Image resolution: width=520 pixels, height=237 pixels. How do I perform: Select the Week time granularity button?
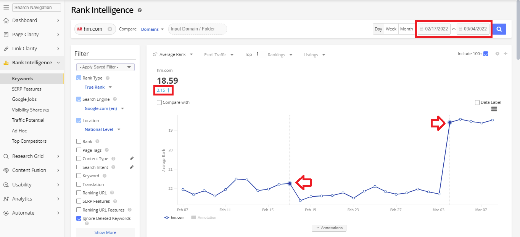391,29
